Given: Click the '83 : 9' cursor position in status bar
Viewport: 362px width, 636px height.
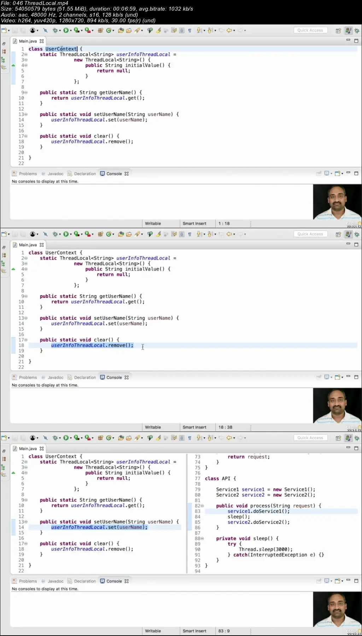Looking at the screenshot, I should 224,631.
